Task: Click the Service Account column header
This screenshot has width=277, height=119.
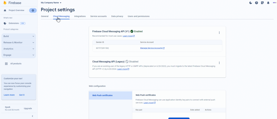Action: (147, 42)
